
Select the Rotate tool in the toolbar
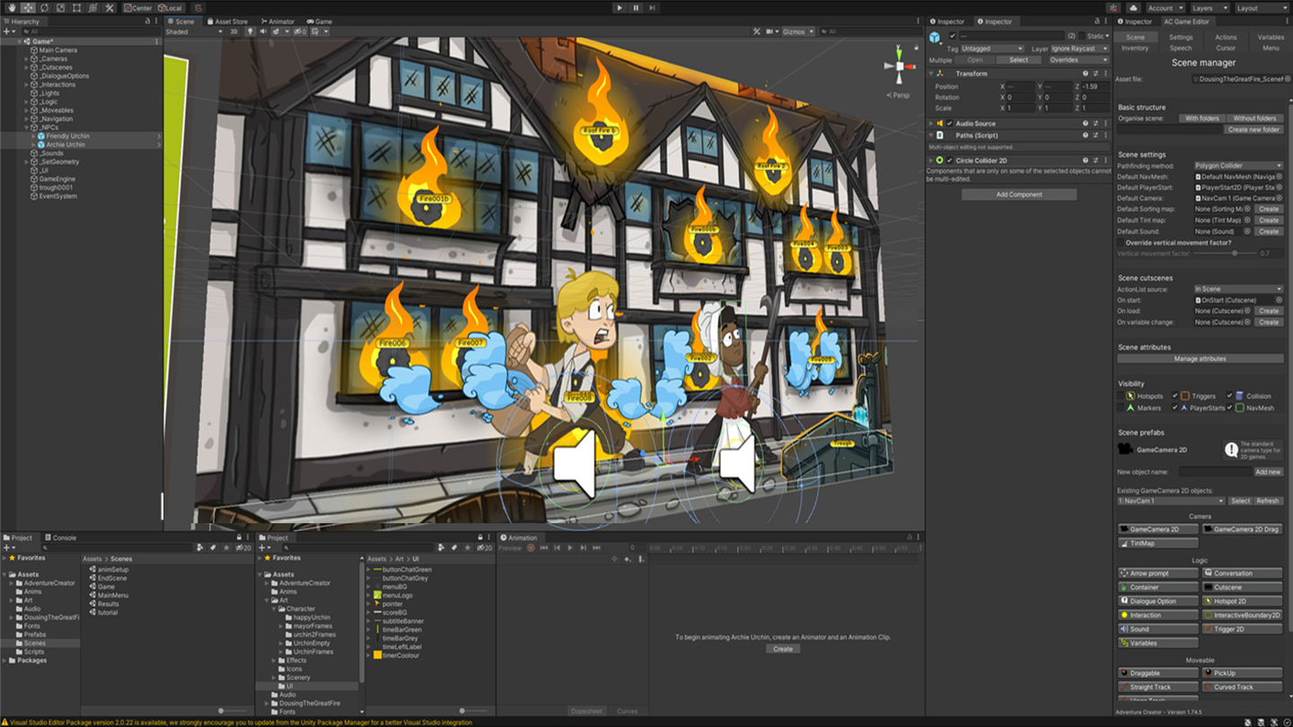(44, 7)
